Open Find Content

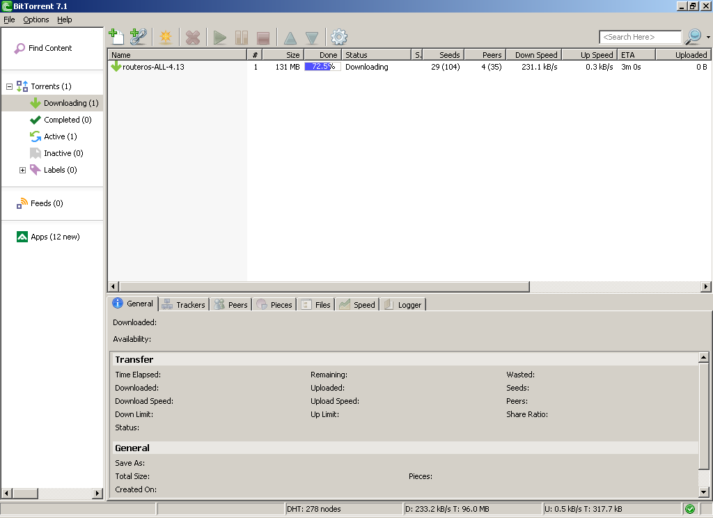click(43, 48)
